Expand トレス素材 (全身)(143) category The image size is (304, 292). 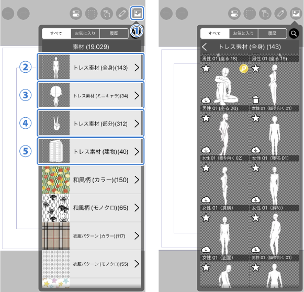pos(91,67)
